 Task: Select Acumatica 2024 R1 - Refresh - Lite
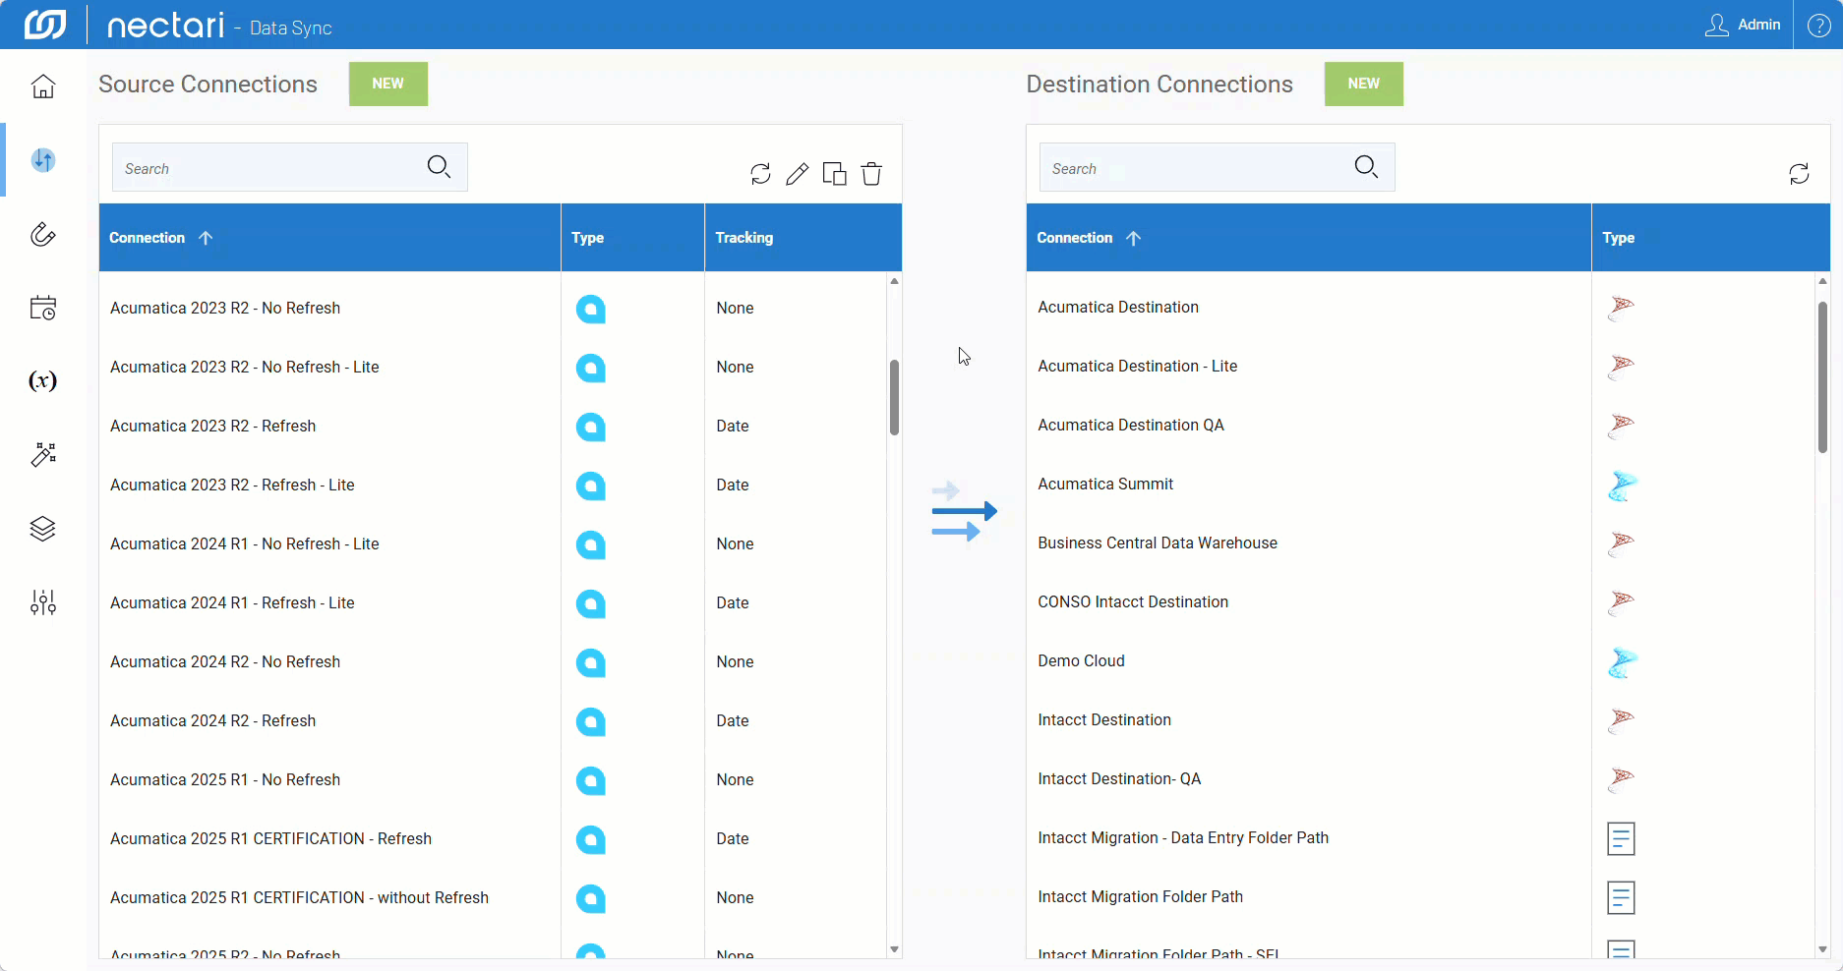click(x=492, y=603)
